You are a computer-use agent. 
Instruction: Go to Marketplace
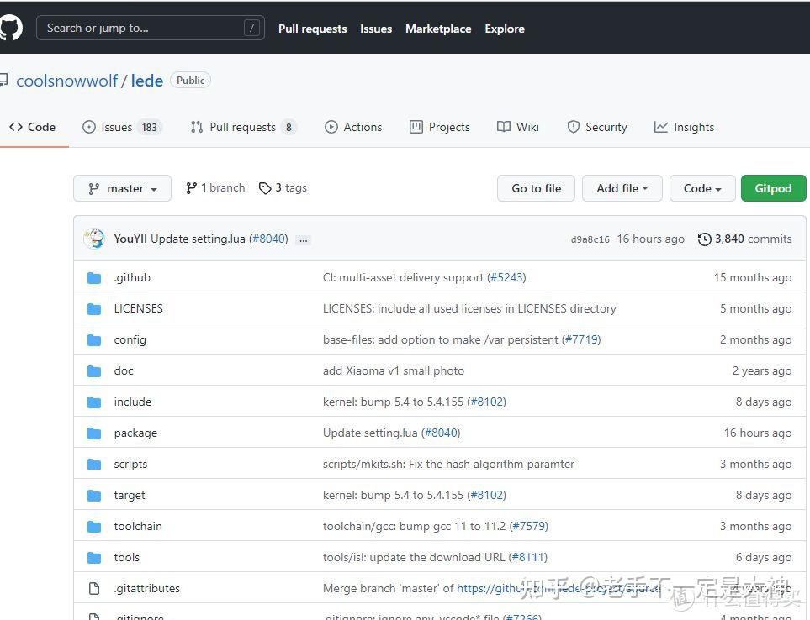click(x=438, y=29)
